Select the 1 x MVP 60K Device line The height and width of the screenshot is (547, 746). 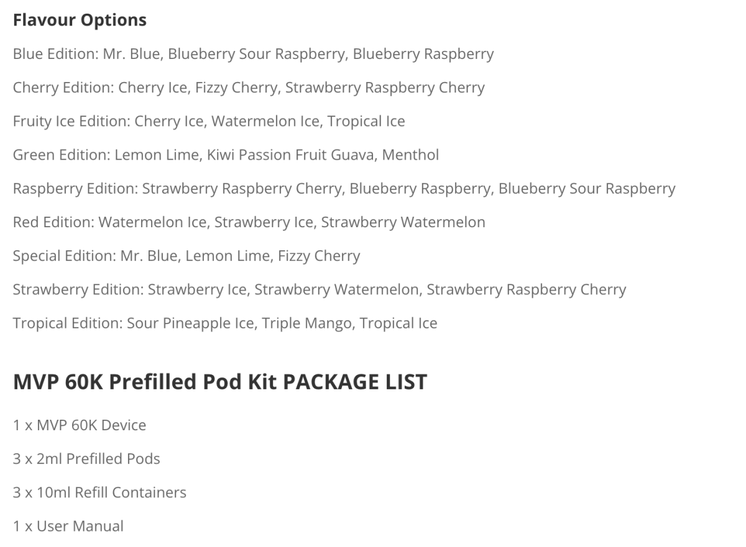click(x=80, y=425)
